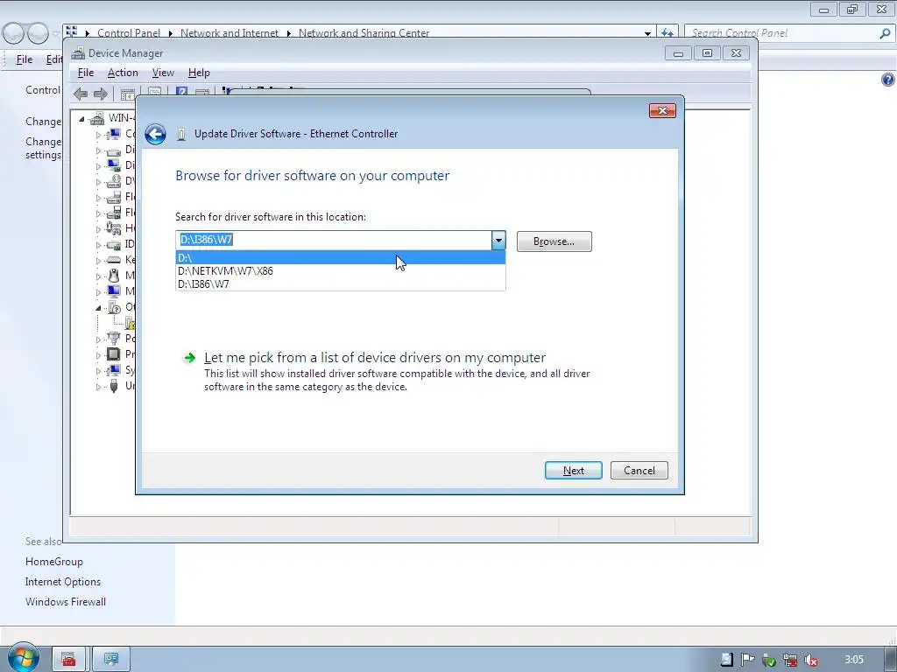Click the blue Help toolbar icon in Device Manager
This screenshot has height=672, width=897.
click(182, 92)
